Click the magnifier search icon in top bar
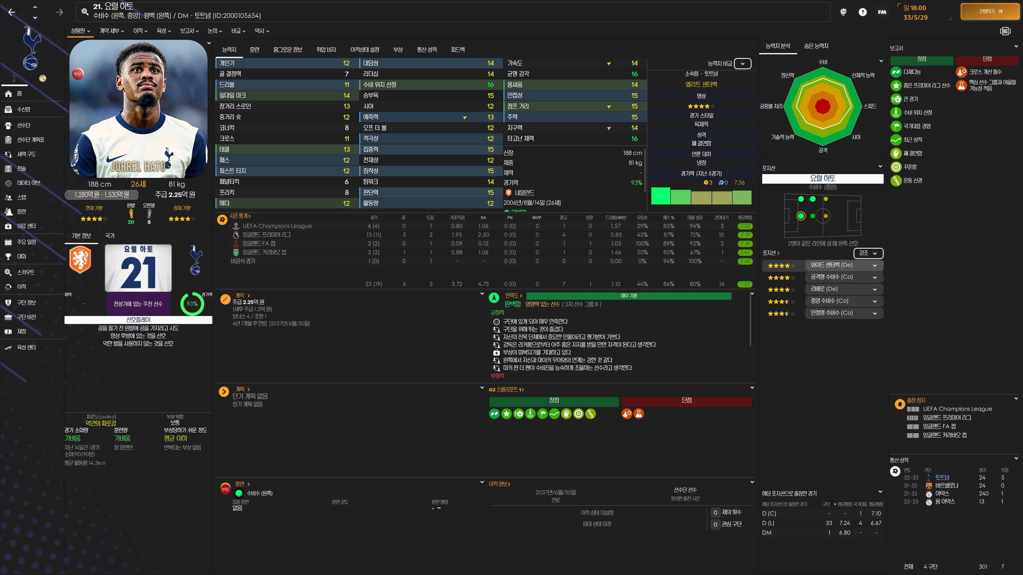This screenshot has height=575, width=1023. (85, 11)
